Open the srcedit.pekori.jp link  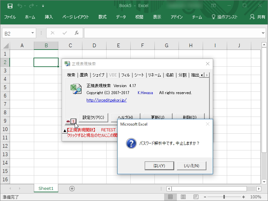106,100
